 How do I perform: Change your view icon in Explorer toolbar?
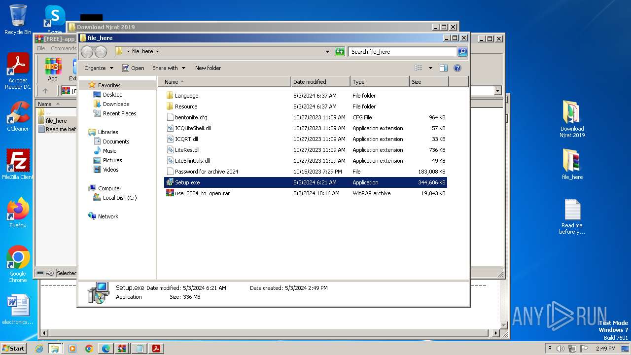tap(419, 68)
